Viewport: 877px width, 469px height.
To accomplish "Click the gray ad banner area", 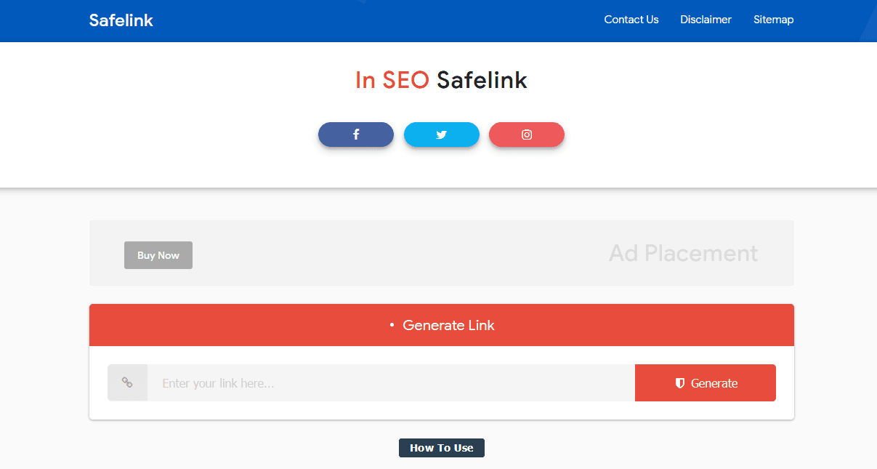I will 442,253.
